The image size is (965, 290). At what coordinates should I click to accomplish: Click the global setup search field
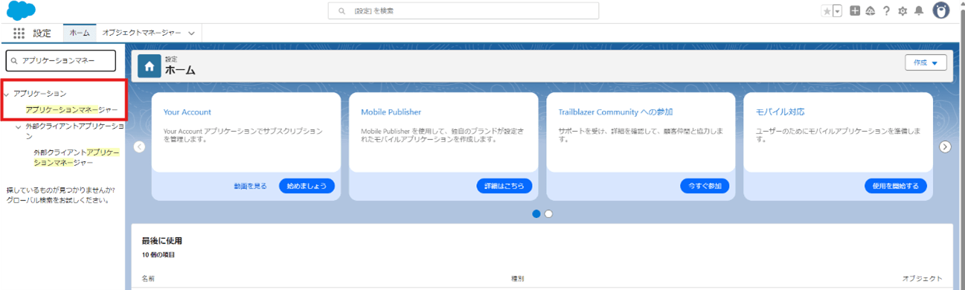point(464,11)
